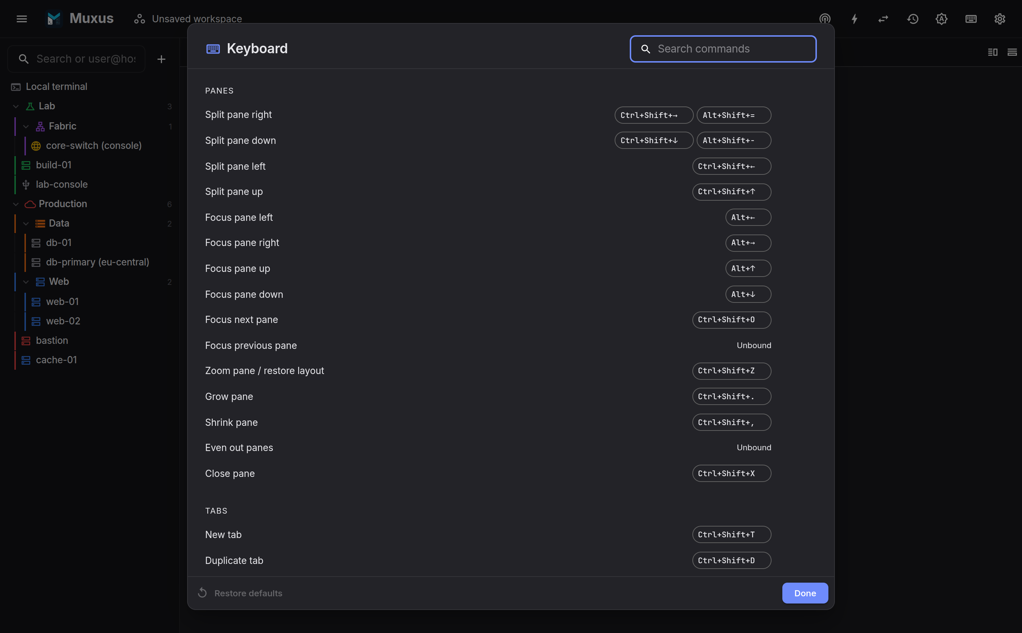
Task: Edit Ctrl+Shift+↑ binding for Split pane up
Action: (731, 192)
